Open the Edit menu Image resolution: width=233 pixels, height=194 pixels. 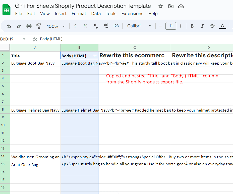(31, 14)
